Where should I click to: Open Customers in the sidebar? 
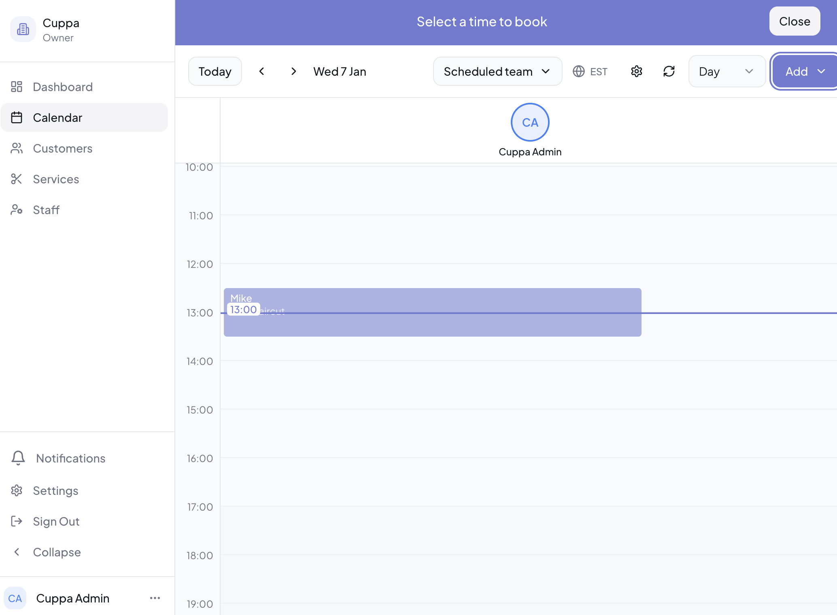[x=62, y=148]
